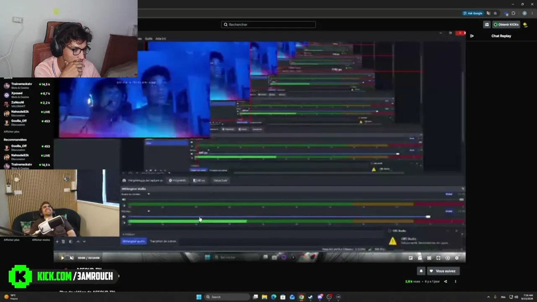Bookmark this page with the star icon
537x302 pixels.
495,13
